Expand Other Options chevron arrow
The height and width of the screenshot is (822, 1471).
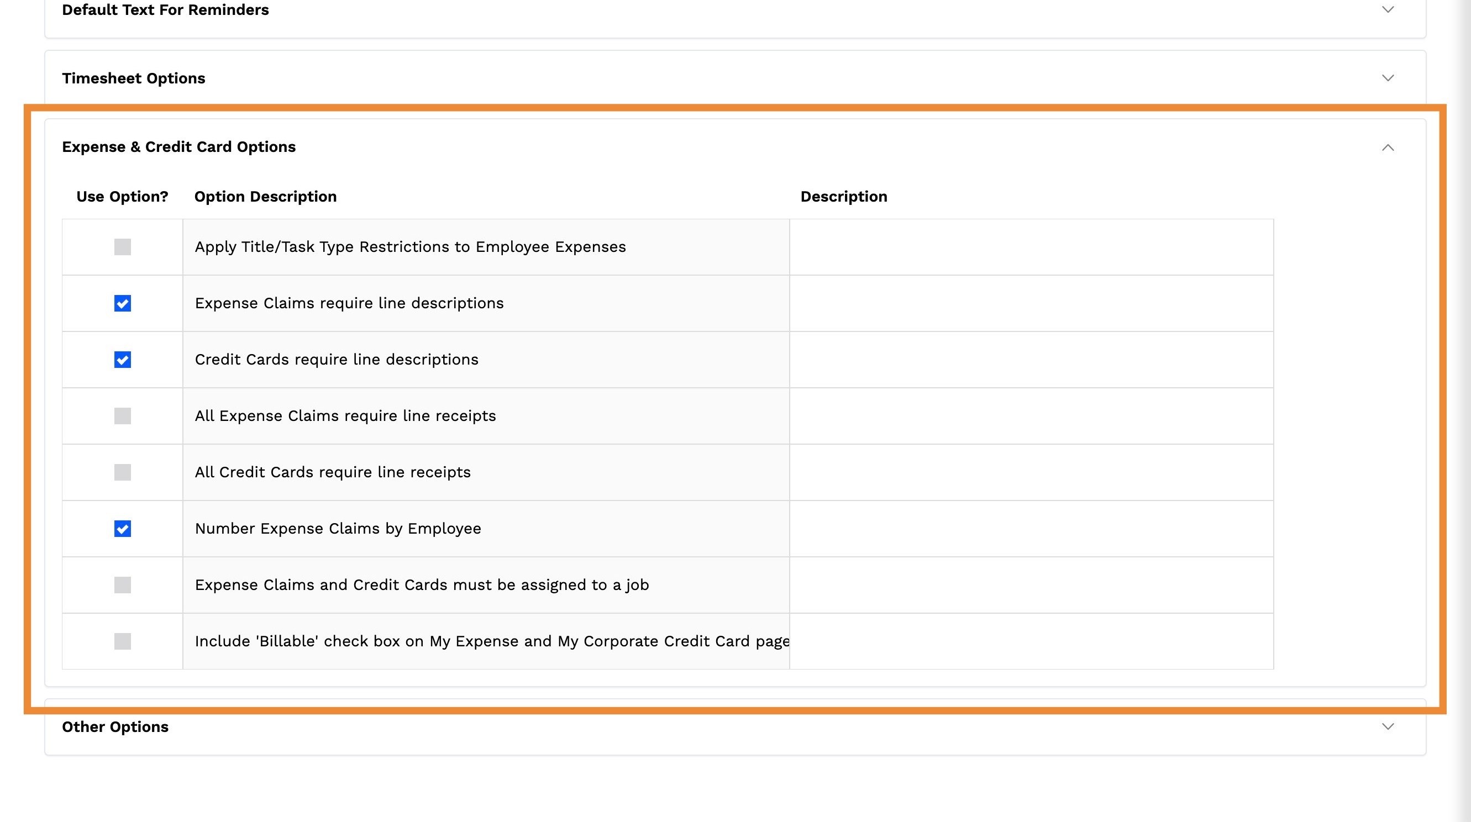[x=1388, y=726]
